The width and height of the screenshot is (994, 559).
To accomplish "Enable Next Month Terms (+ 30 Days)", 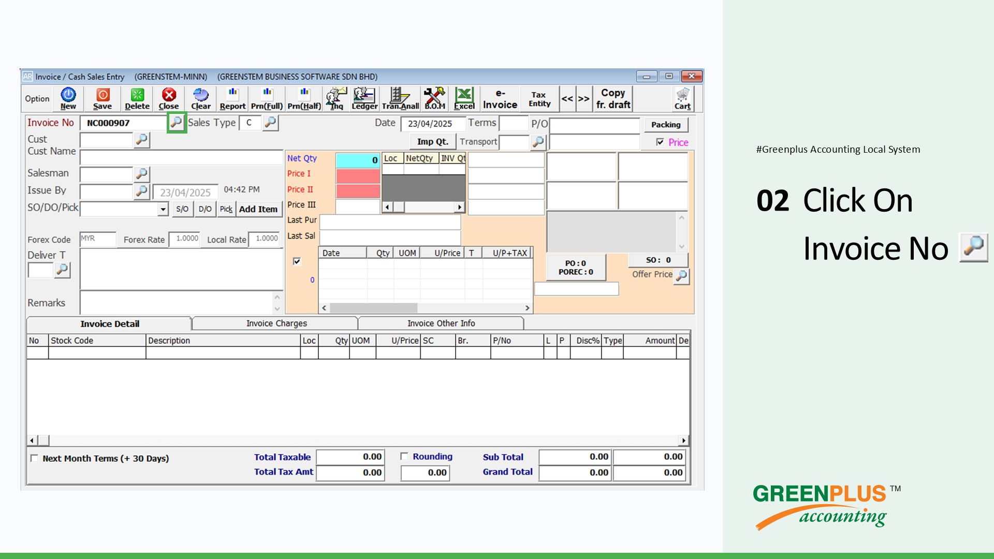I will pyautogui.click(x=35, y=458).
